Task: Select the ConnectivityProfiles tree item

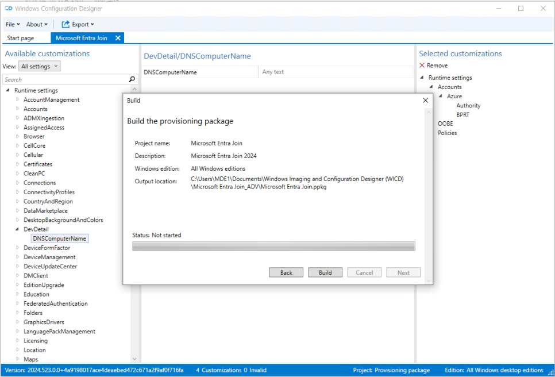Action: point(49,192)
